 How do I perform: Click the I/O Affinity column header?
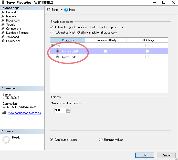pos(147,40)
